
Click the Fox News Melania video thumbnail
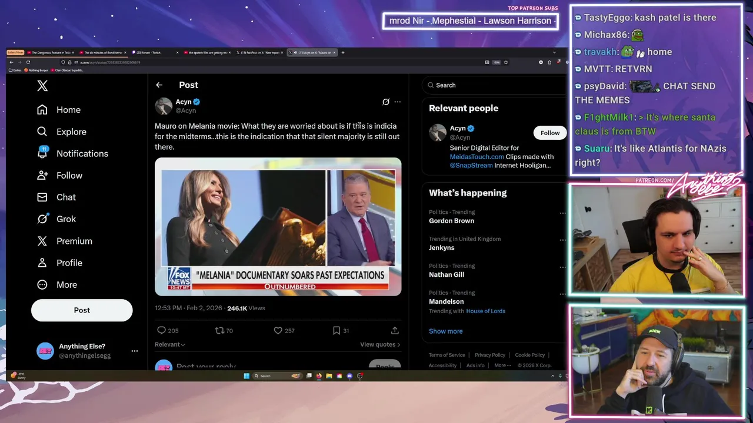pyautogui.click(x=278, y=226)
